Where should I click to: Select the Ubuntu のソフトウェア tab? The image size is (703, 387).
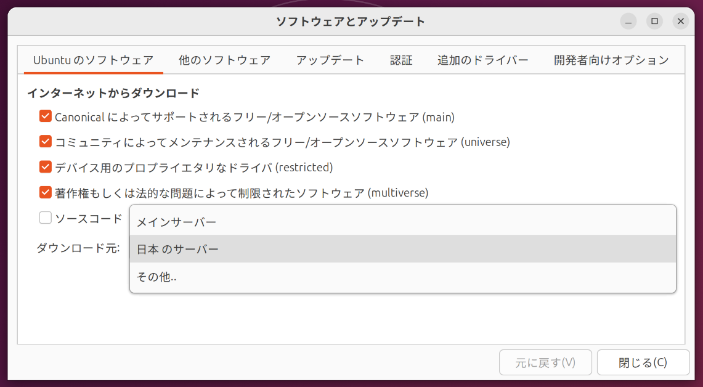[x=93, y=60]
